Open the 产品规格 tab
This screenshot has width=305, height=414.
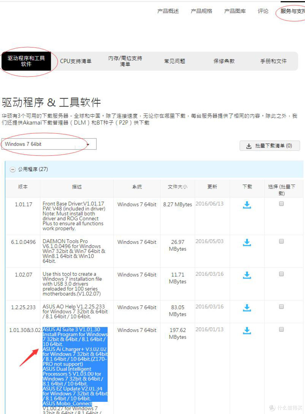coord(201,11)
